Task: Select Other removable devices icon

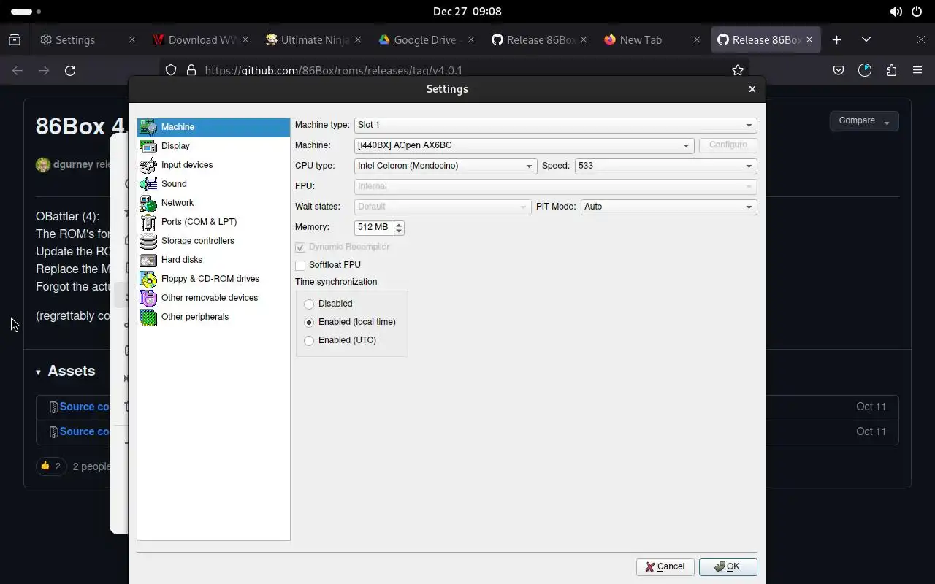Action: [148, 298]
